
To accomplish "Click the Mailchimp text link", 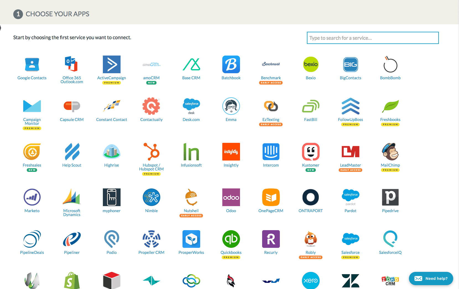I will coord(390,165).
